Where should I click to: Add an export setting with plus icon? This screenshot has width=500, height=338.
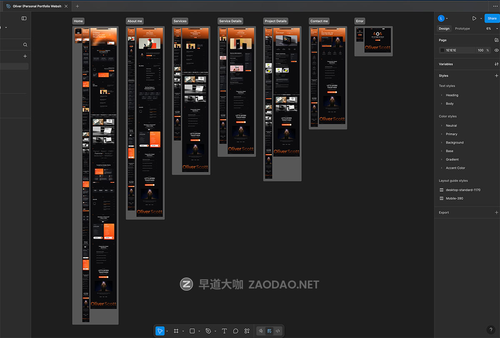click(x=496, y=212)
